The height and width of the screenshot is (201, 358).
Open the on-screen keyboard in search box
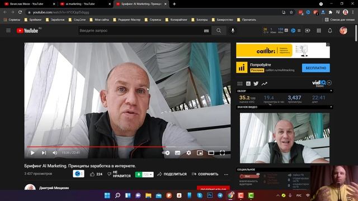tap(206, 31)
